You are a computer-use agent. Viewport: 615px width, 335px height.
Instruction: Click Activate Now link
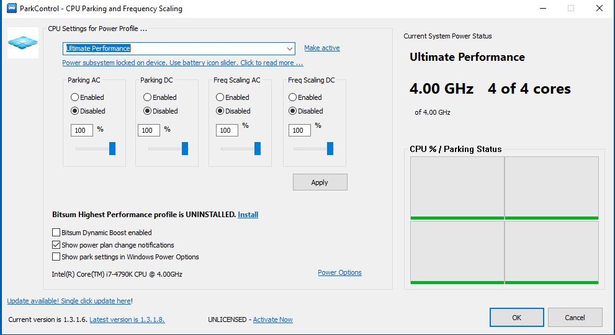point(272,319)
